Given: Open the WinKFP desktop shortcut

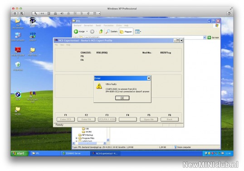Looking at the screenshot, I should [33, 37].
